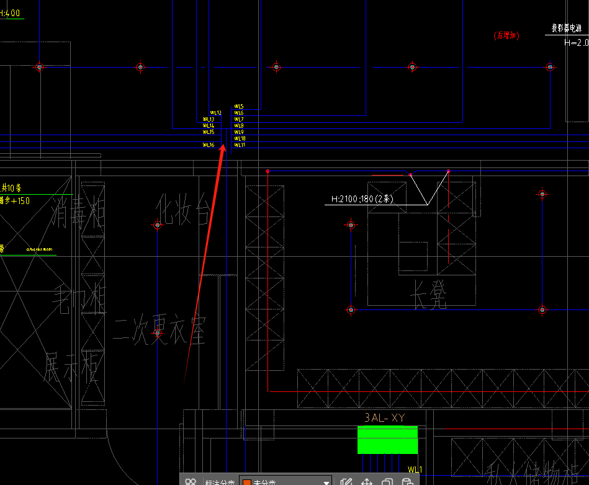Screen dimensions: 589x485
Task: Select the WL5 circuit label
Action: [x=238, y=107]
